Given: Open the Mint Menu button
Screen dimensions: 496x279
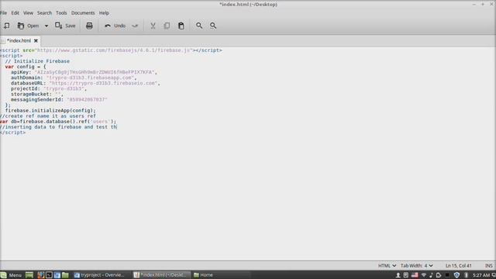Looking at the screenshot, I should [x=11, y=275].
